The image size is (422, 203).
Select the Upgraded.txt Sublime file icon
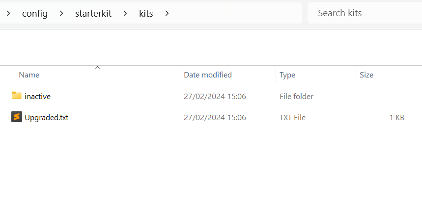tap(16, 117)
